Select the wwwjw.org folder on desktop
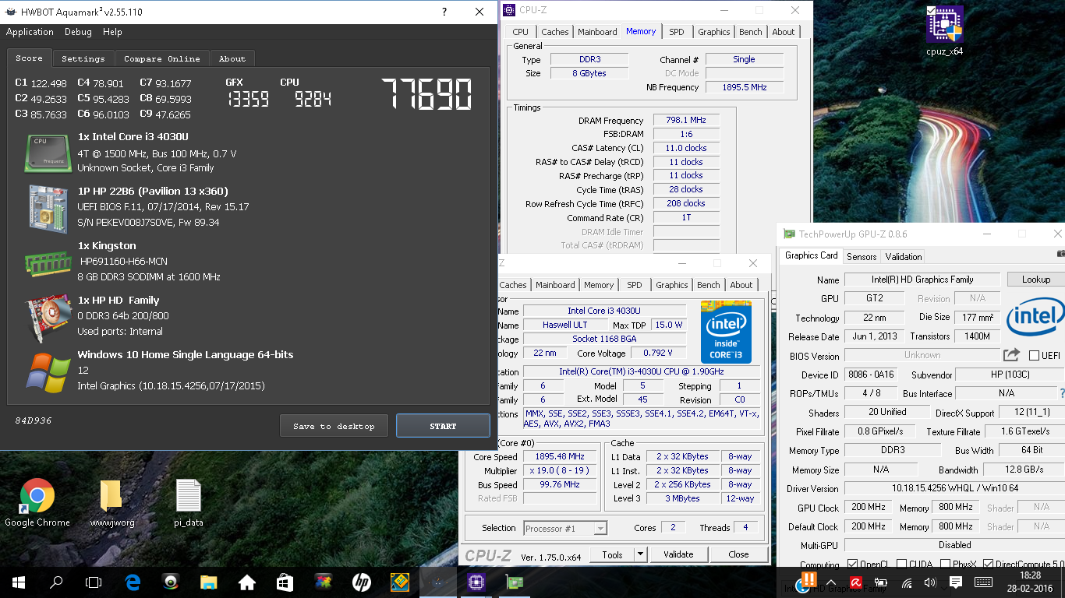Viewport: 1065px width, 598px height. pos(112,503)
